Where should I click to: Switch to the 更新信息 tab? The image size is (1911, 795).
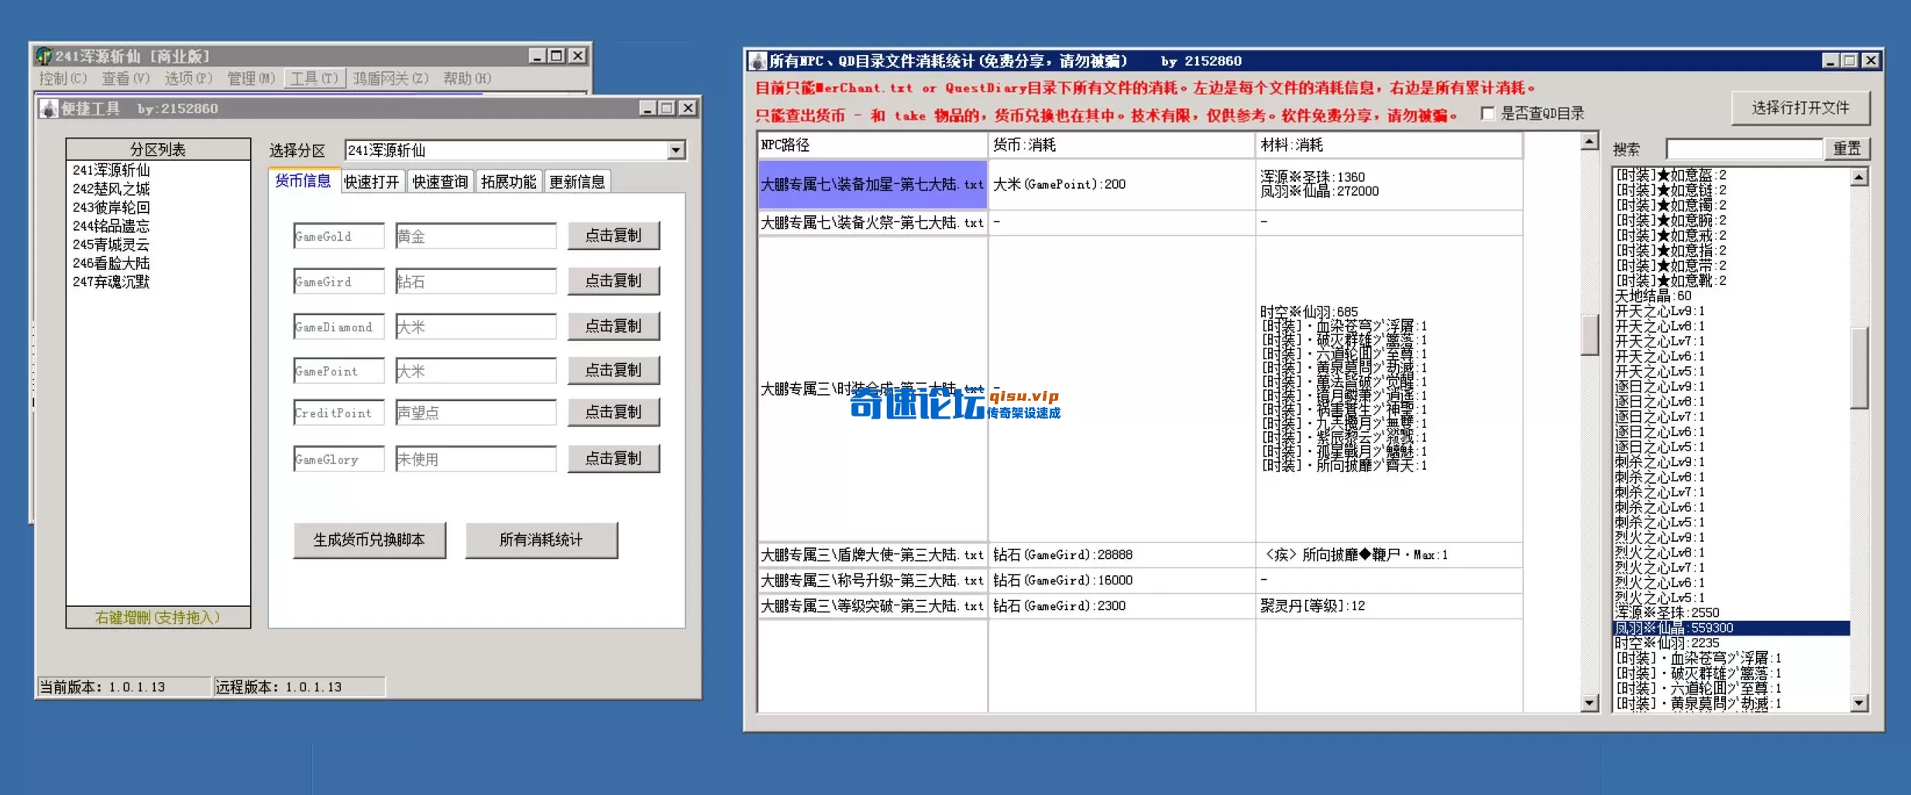point(578,180)
